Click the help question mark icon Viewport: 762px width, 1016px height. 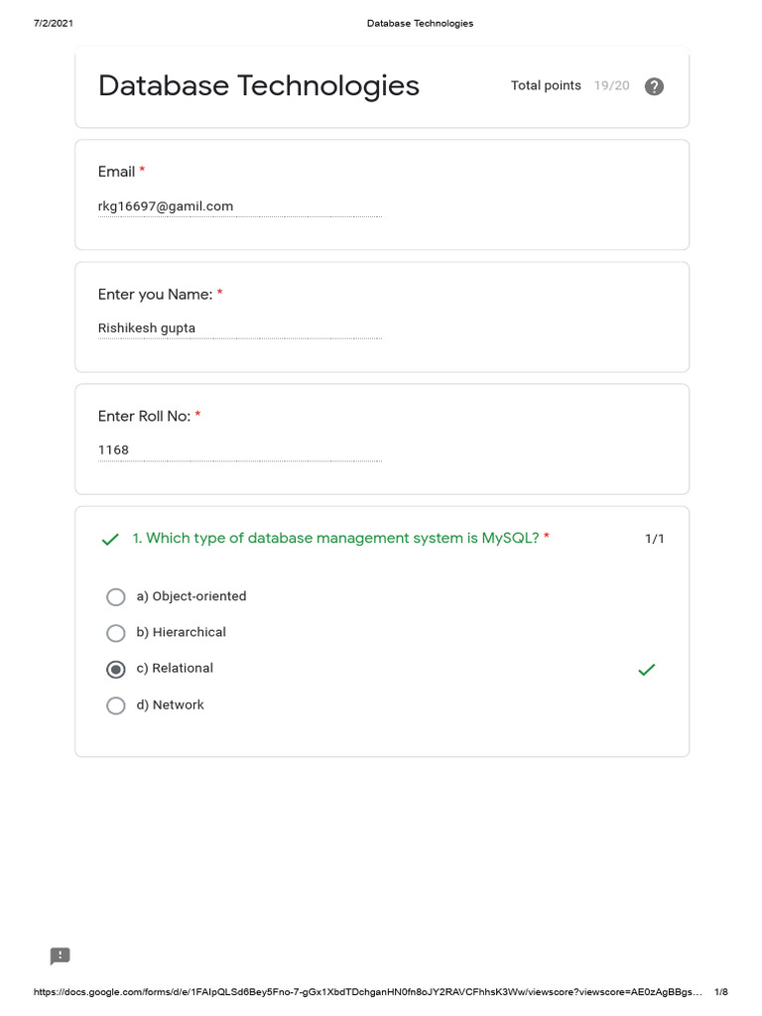click(x=654, y=86)
